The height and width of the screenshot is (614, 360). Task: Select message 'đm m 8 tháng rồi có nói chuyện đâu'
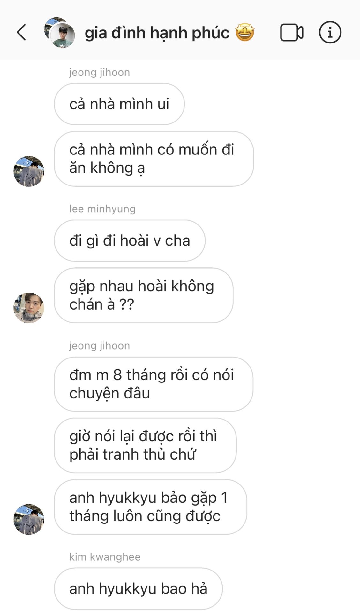coord(154,384)
